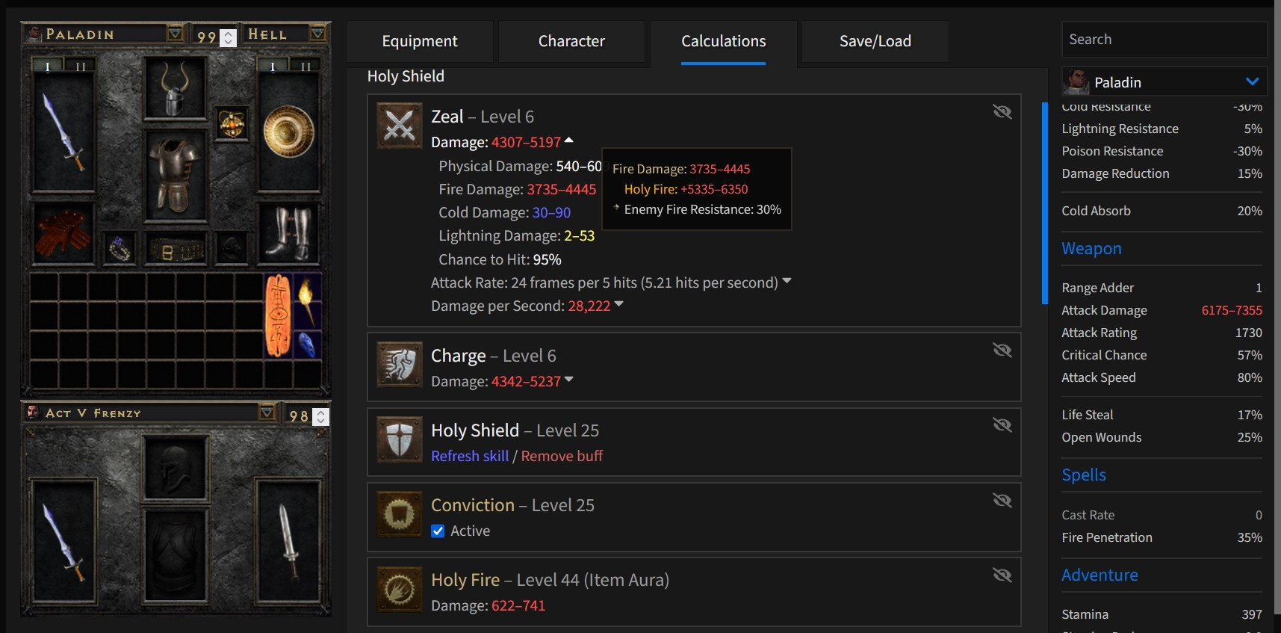The height and width of the screenshot is (633, 1281).
Task: Expand the Charge damage breakdown
Action: (x=569, y=380)
